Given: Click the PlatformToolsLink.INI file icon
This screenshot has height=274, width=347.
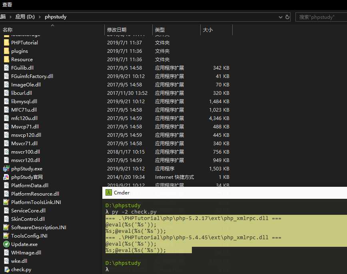Looking at the screenshot, I should [x=6, y=202].
